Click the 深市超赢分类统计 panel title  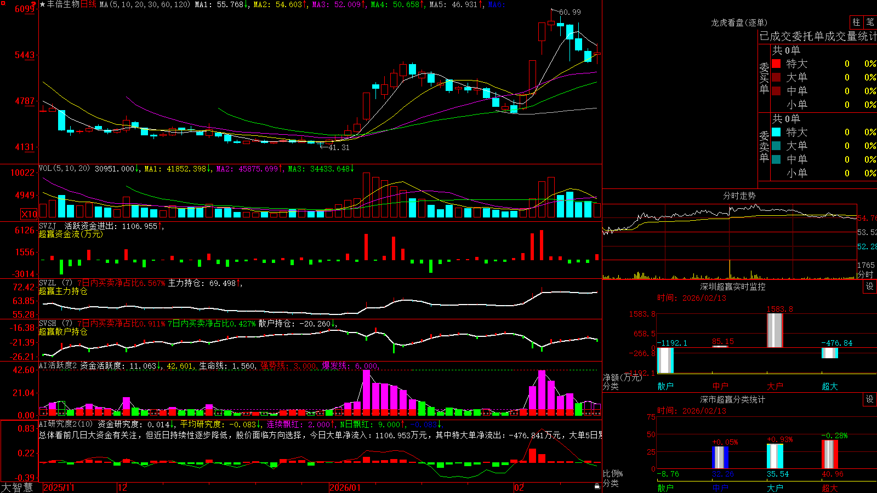point(732,399)
